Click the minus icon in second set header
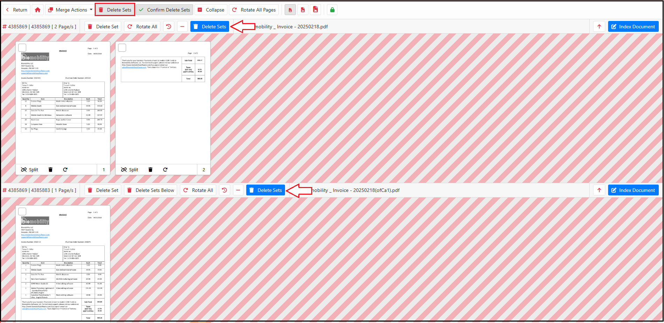This screenshot has height=323, width=664. coord(238,190)
